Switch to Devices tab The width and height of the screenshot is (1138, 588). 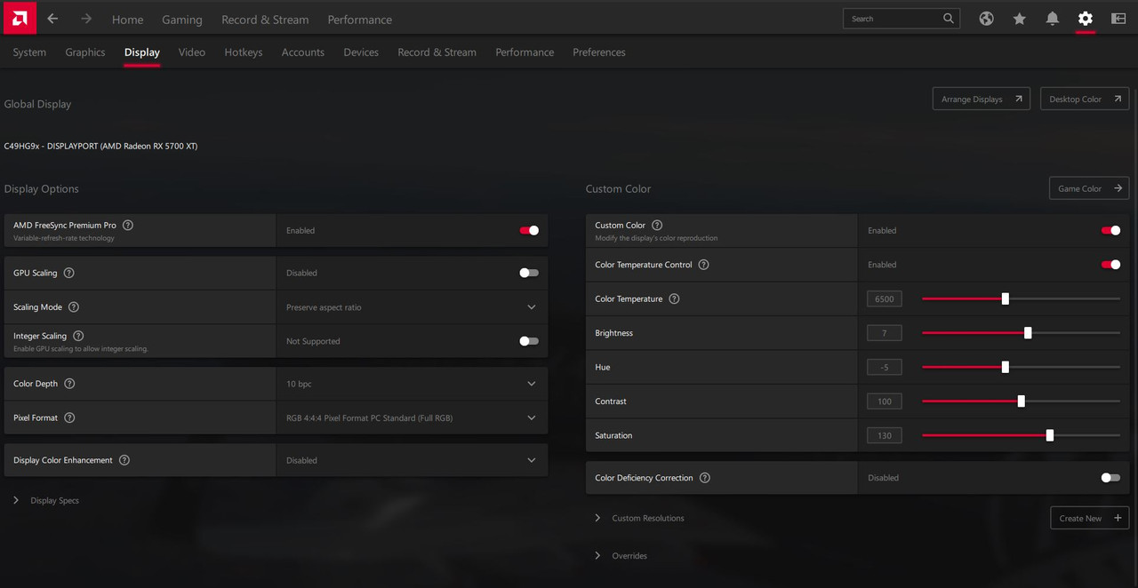pos(361,52)
